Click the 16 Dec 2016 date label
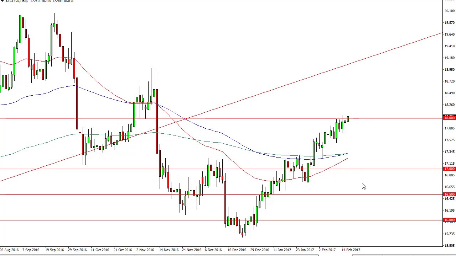The width and height of the screenshot is (456, 256). coord(237,250)
